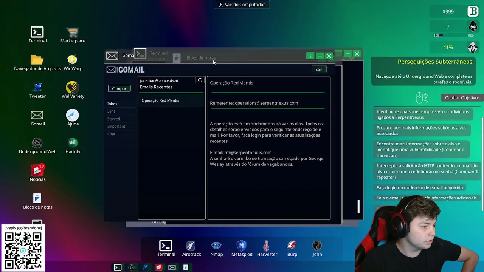Viewport: 484px width, 272px height.
Task: Click the sender operations@serpentnexus.com line
Action: click(254, 103)
